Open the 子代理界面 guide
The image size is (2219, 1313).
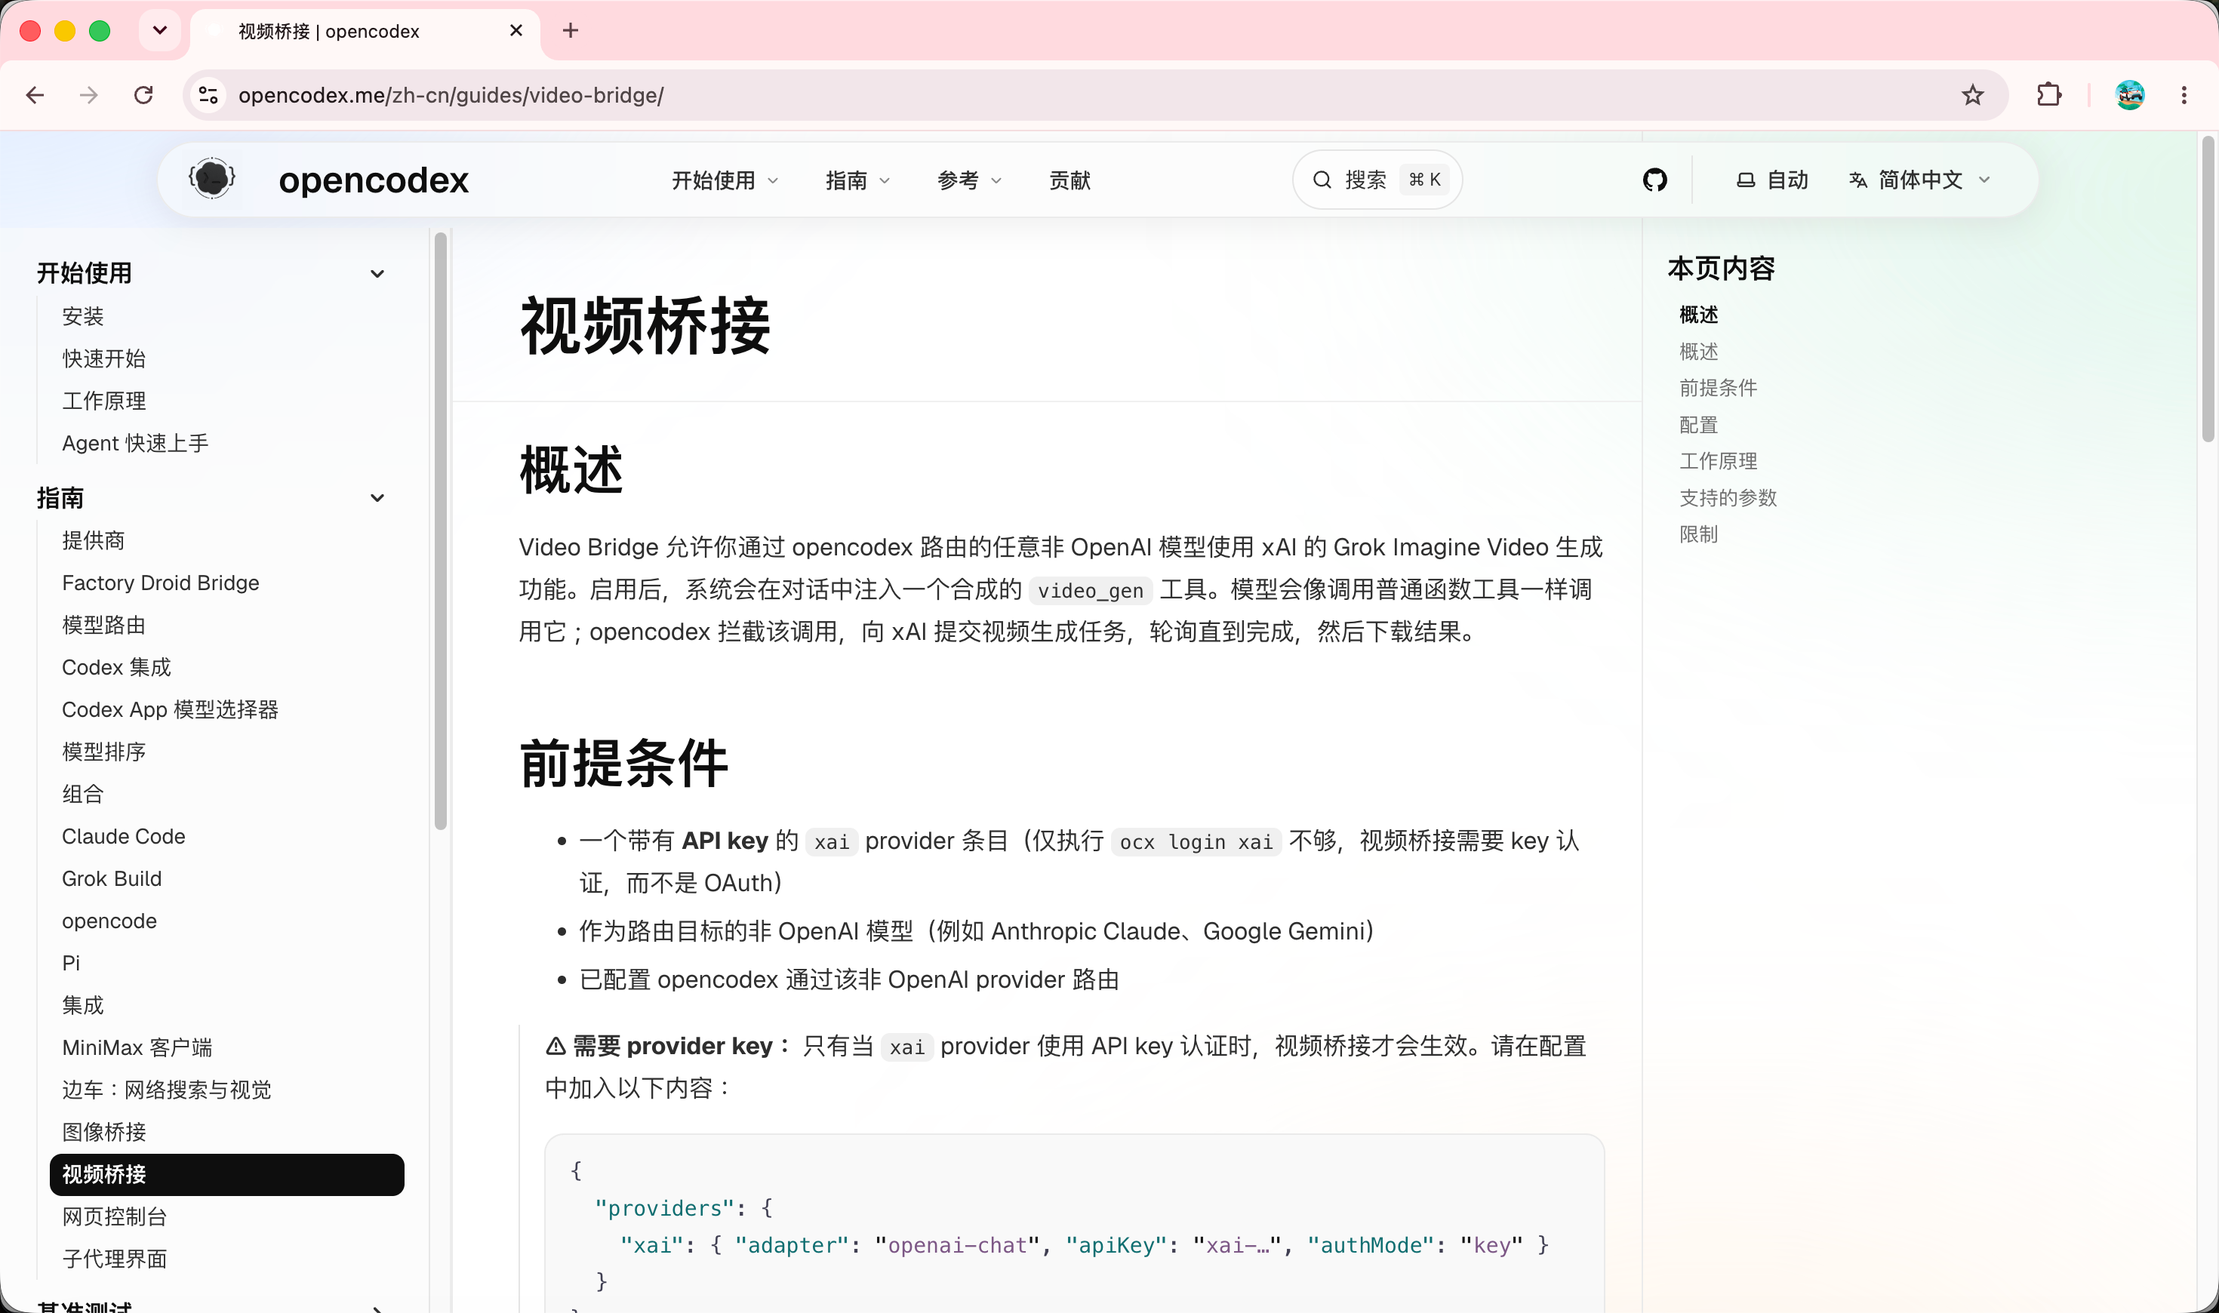[x=114, y=1259]
